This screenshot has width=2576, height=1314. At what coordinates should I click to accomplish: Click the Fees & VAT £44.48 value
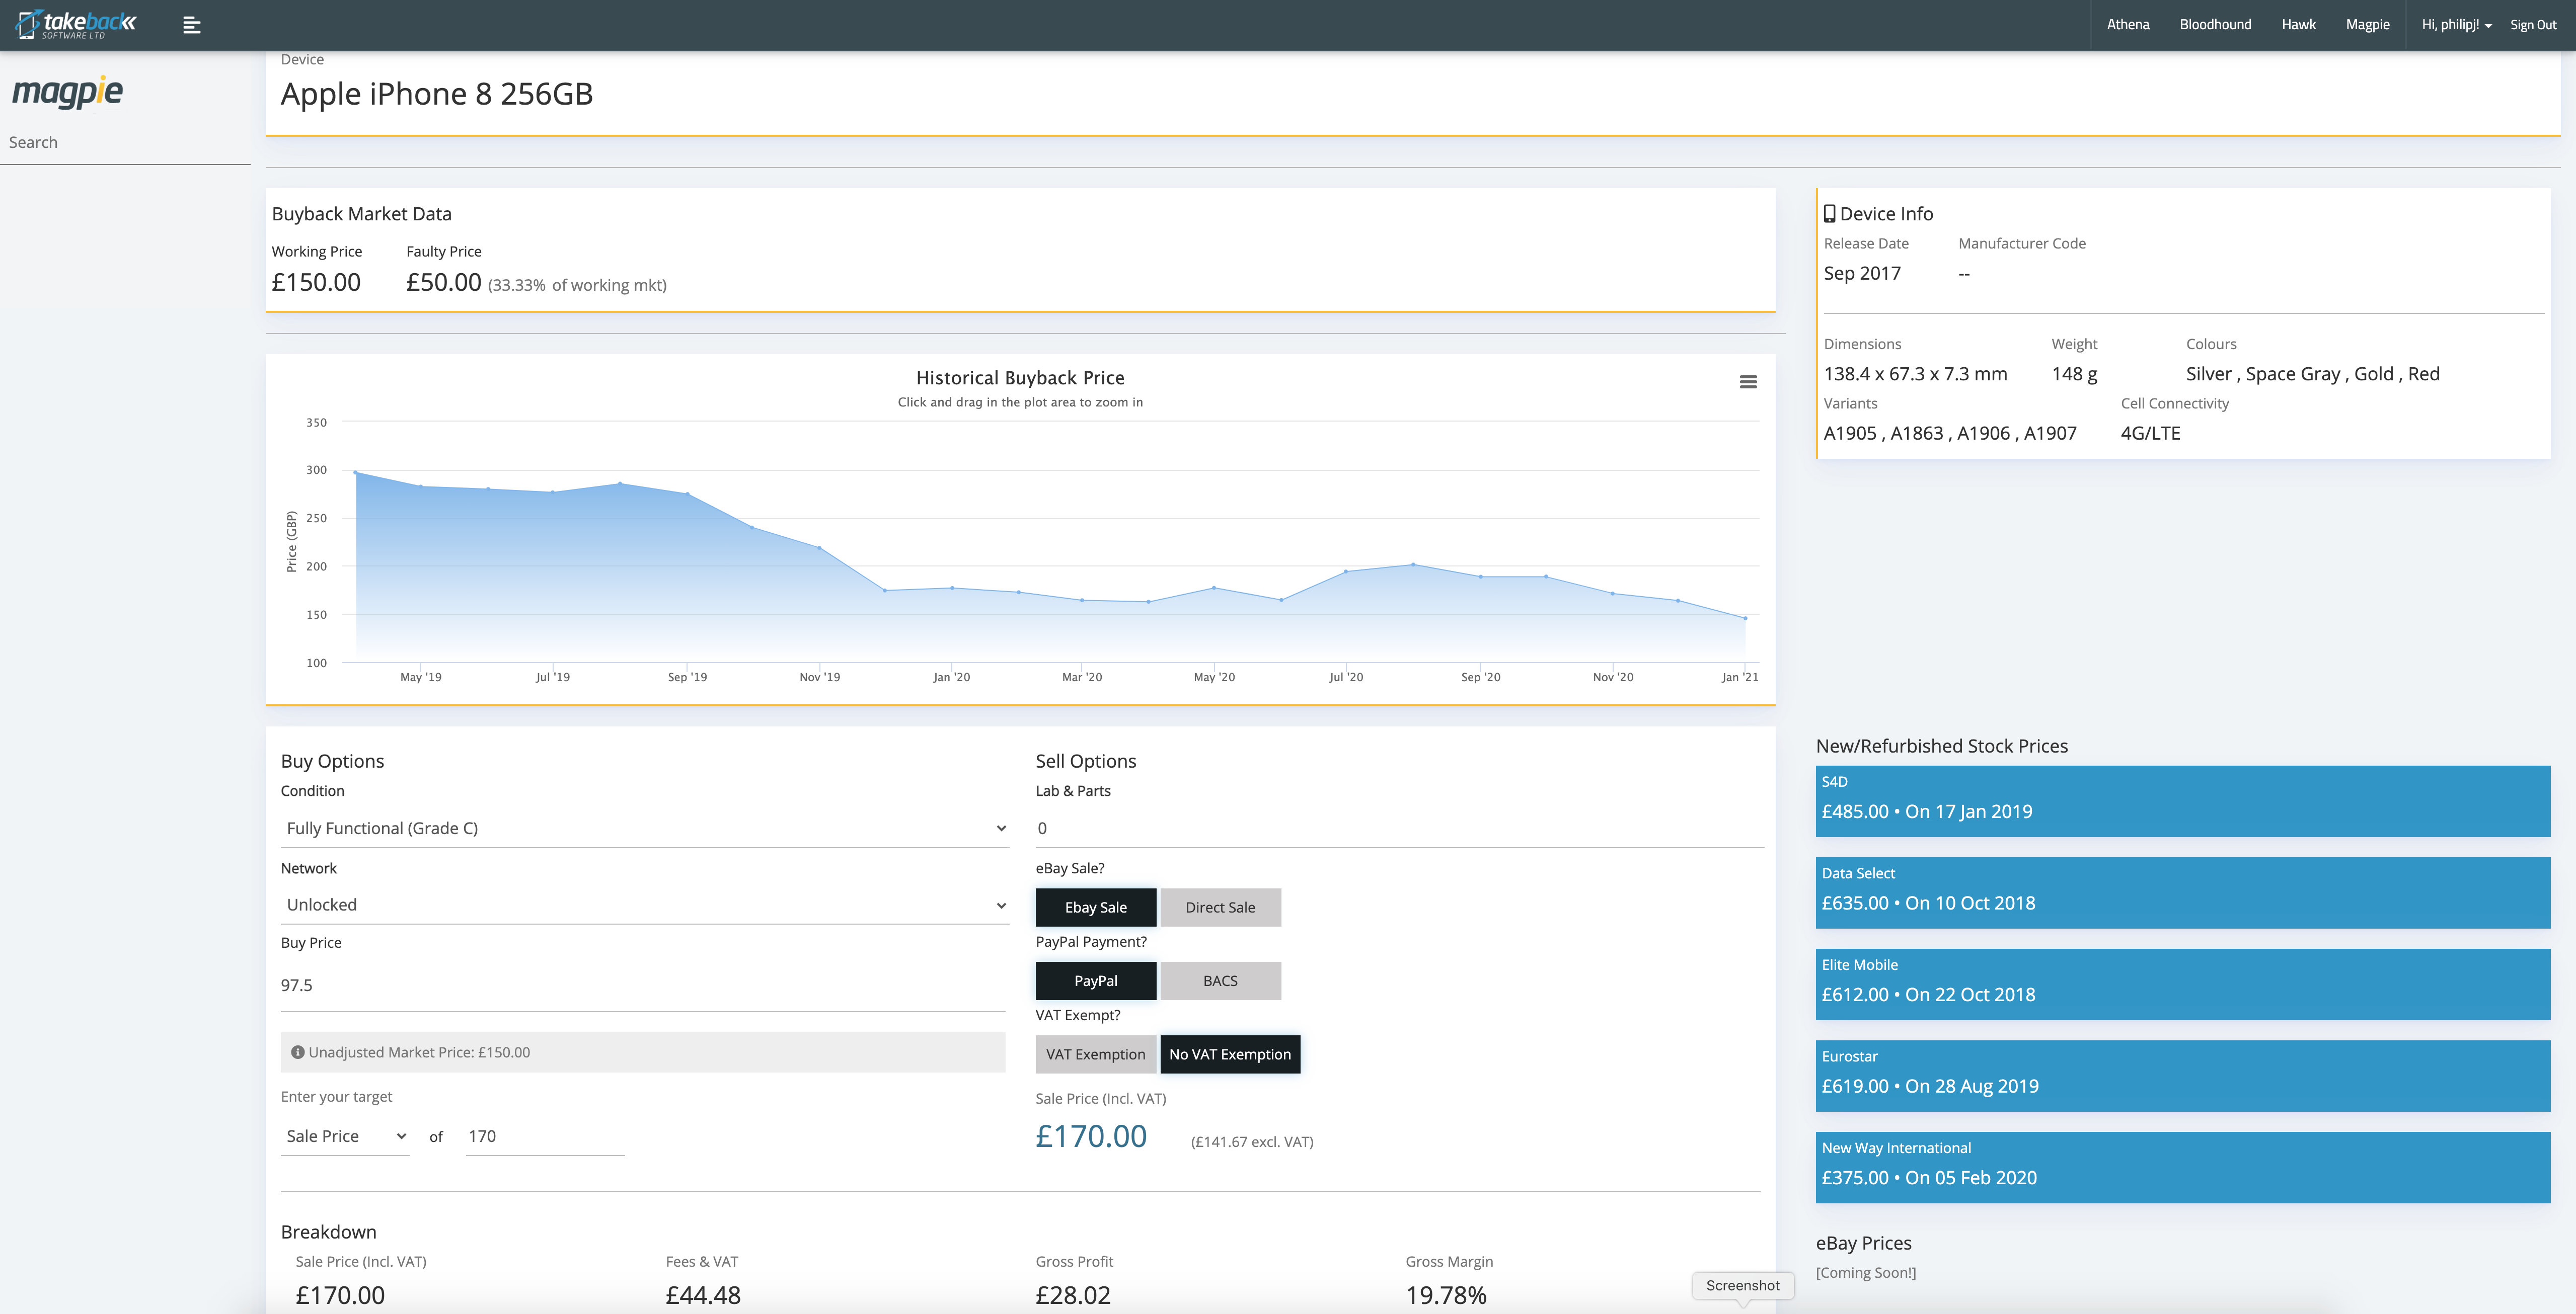pyautogui.click(x=703, y=1295)
